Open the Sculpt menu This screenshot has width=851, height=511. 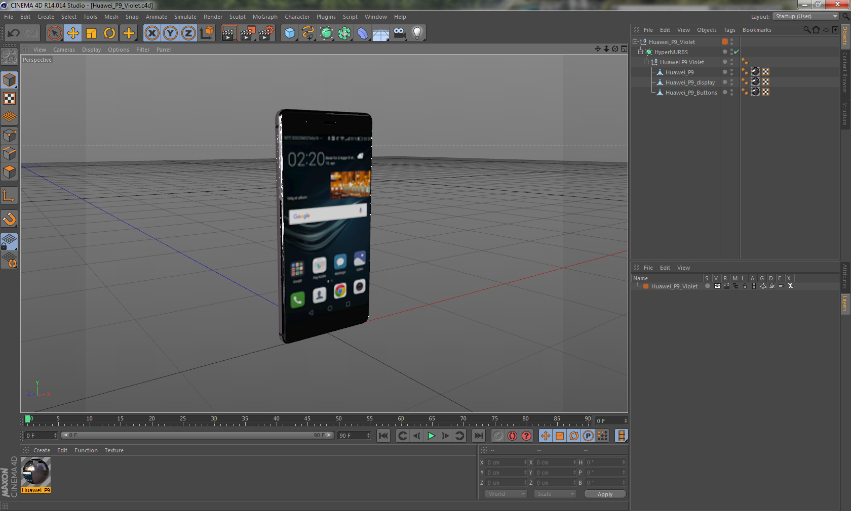point(237,17)
